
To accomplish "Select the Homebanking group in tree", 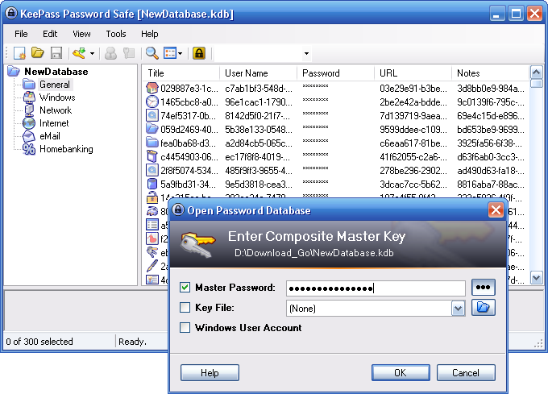I will pos(66,149).
